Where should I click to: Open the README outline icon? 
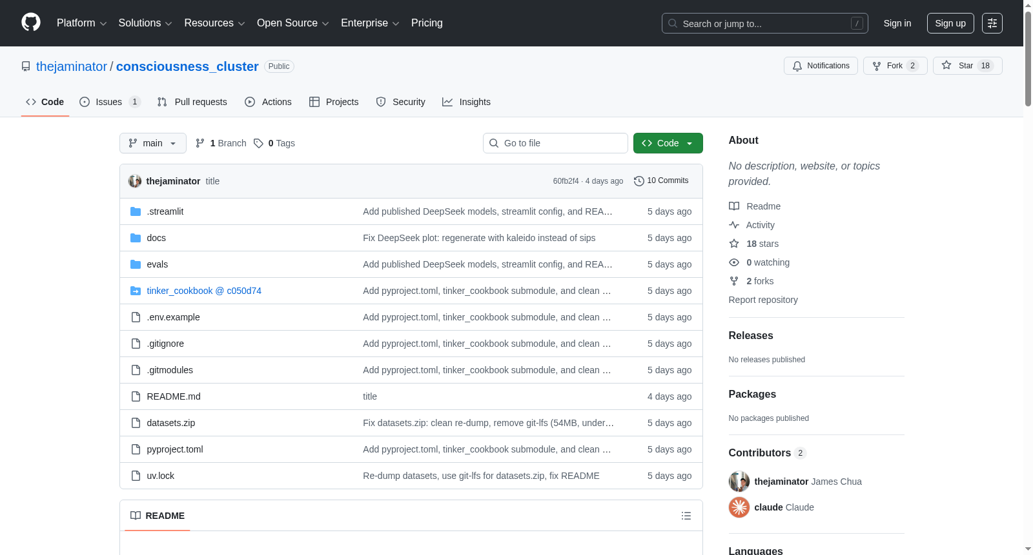686,516
